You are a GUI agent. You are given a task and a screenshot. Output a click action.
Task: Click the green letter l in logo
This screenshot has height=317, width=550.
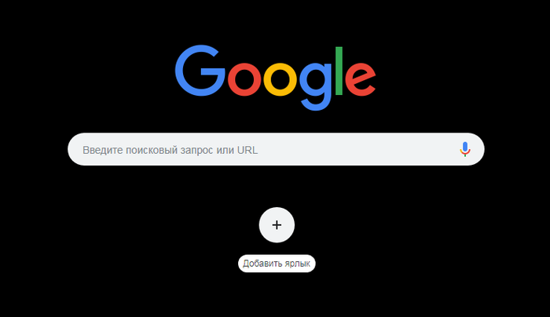(x=339, y=71)
